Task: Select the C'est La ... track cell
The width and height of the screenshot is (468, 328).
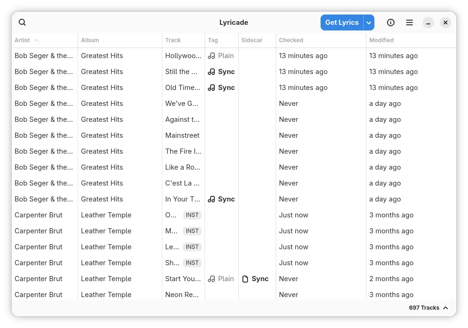Action: coord(183,183)
